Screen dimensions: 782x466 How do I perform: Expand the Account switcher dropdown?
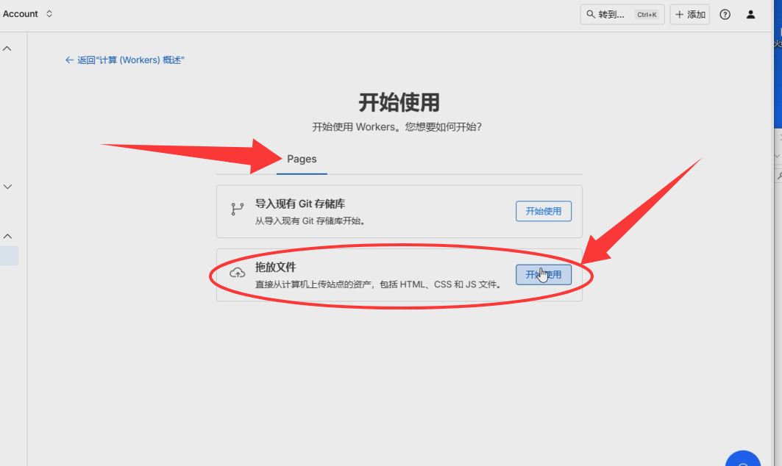tap(49, 14)
